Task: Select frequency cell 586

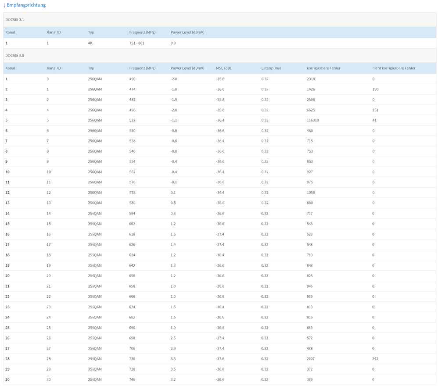Action: click(132, 203)
